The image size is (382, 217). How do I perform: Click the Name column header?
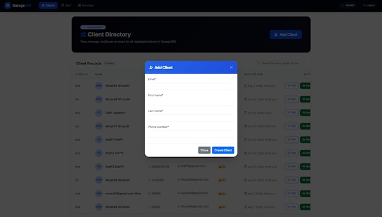pyautogui.click(x=99, y=74)
